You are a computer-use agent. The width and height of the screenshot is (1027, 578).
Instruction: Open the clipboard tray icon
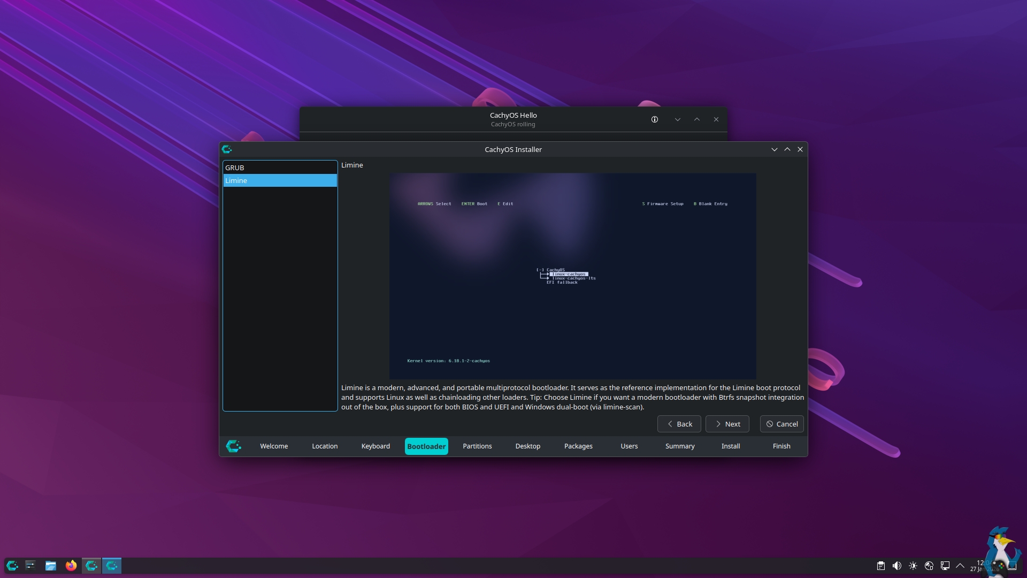point(881,566)
